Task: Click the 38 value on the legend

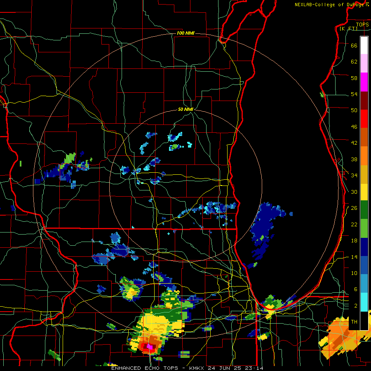Action: [x=354, y=159]
